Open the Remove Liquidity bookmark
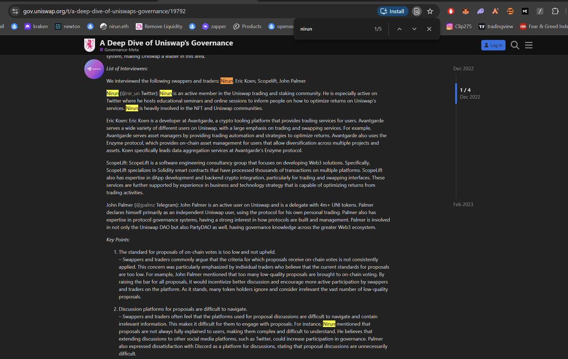 coord(159,27)
